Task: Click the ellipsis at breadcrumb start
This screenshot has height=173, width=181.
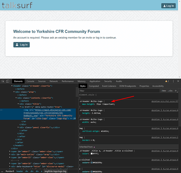Action: [2, 171]
